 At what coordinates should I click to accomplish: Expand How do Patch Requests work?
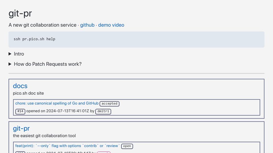click(45, 64)
